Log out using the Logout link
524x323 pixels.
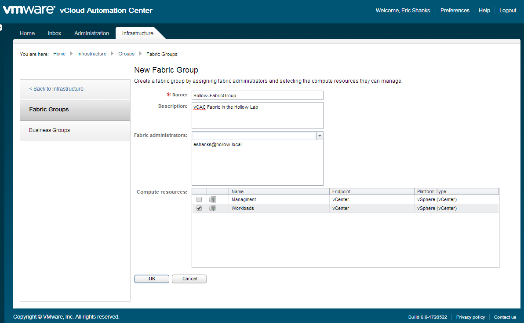tap(507, 11)
